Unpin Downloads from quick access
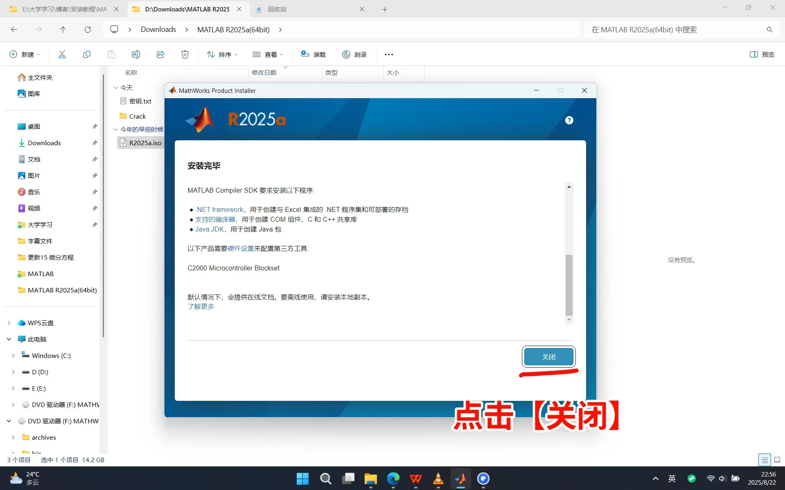This screenshot has height=490, width=785. [94, 143]
